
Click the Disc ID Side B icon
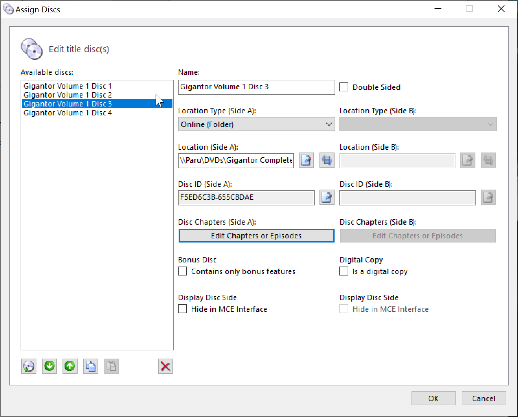(488, 197)
